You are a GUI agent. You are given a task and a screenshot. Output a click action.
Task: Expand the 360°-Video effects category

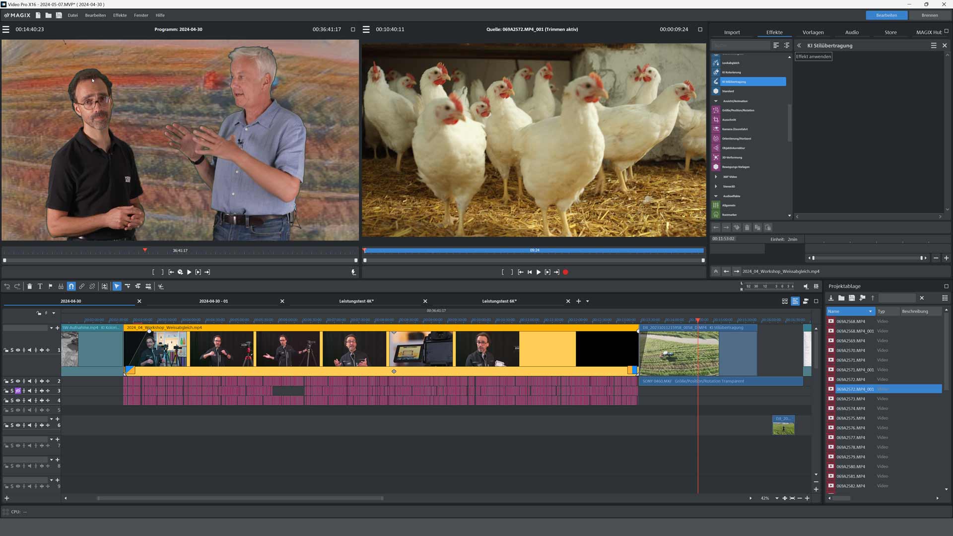(x=716, y=177)
